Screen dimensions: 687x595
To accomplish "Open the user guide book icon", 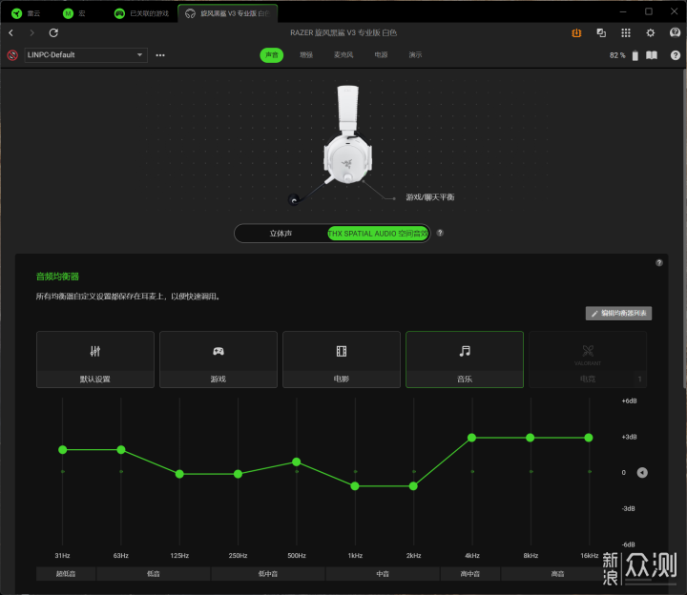I will 652,55.
